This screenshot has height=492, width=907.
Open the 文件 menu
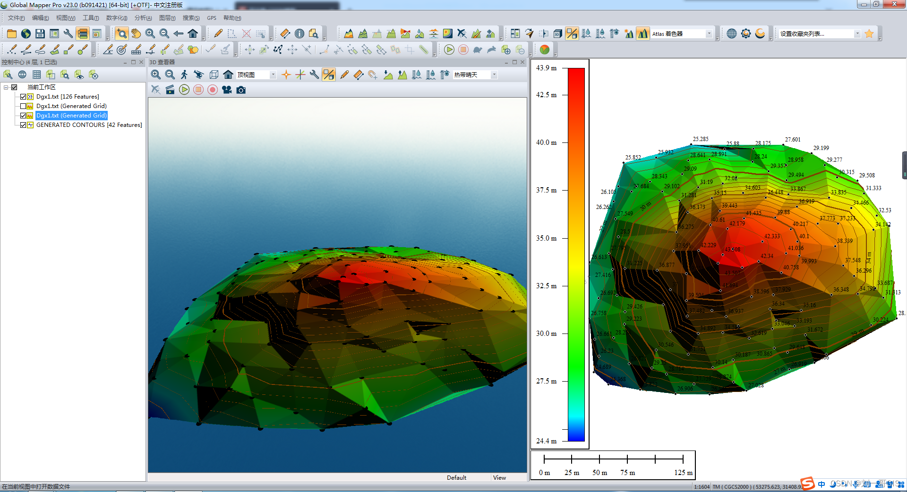coord(16,18)
